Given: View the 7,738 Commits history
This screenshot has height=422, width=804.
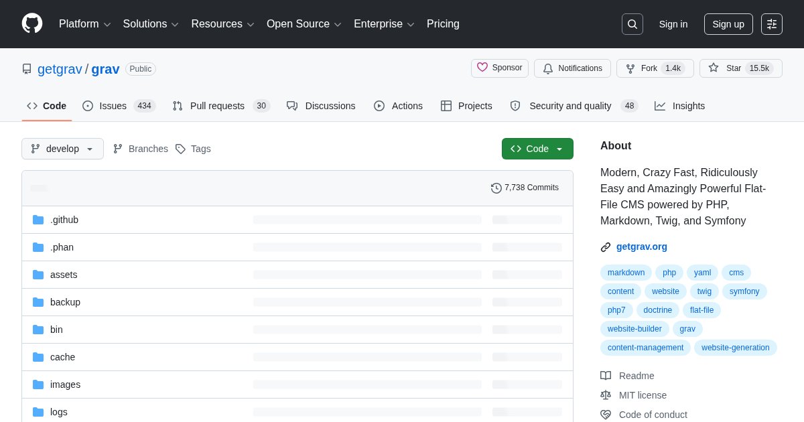Looking at the screenshot, I should point(525,188).
